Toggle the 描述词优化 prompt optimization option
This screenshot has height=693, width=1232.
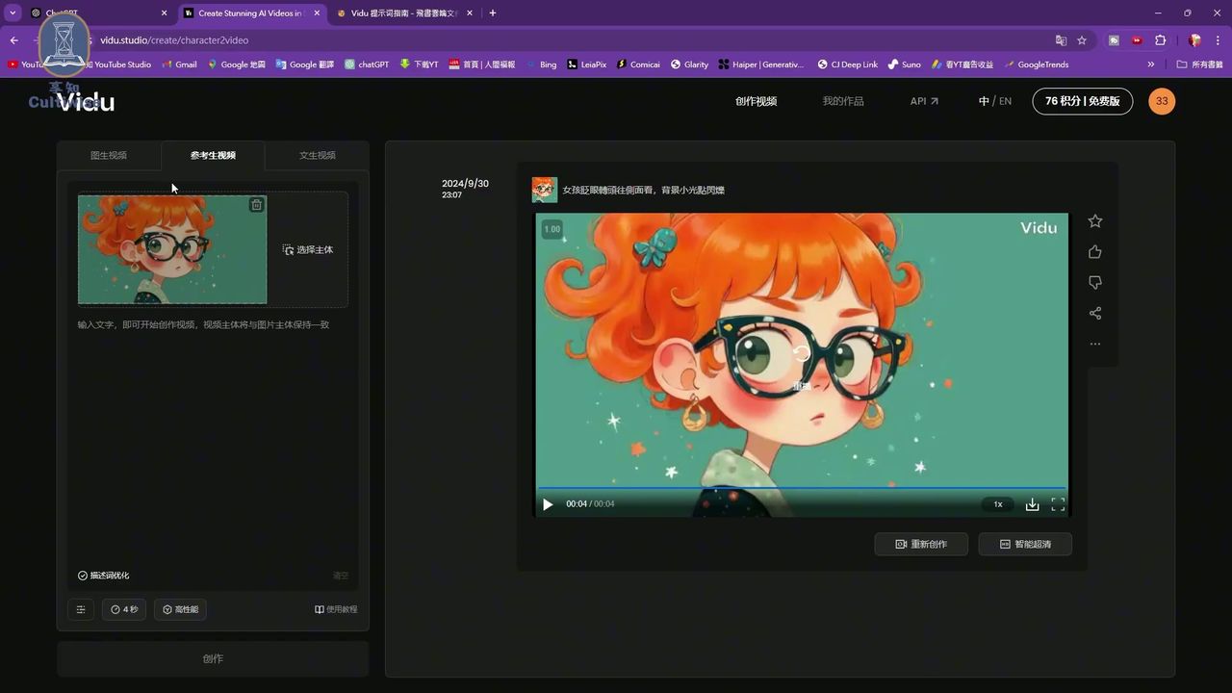pyautogui.click(x=104, y=575)
